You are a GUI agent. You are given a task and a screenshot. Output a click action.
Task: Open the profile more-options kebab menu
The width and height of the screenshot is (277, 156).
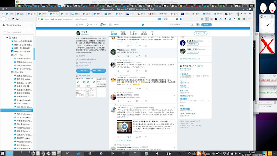pyautogui.click(x=210, y=33)
